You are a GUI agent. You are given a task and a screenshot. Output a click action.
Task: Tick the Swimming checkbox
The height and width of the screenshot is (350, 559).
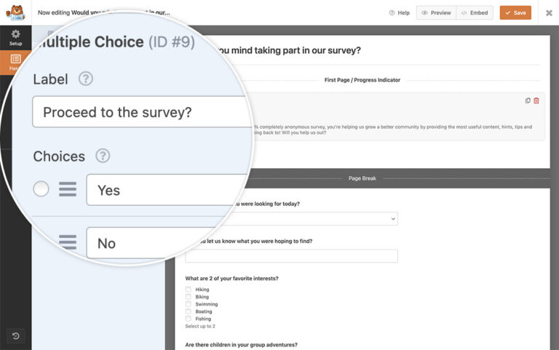point(189,303)
